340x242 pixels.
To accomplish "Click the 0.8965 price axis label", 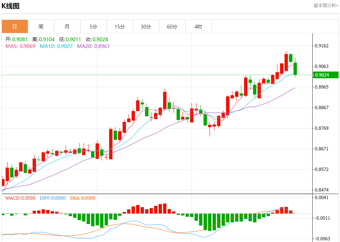I will [x=322, y=87].
